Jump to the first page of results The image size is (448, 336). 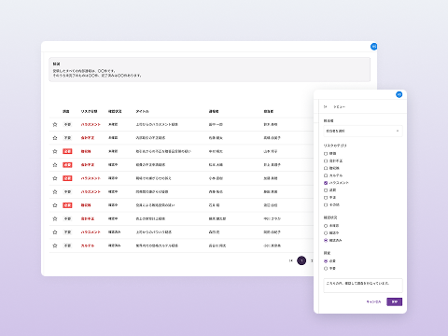(x=290, y=260)
